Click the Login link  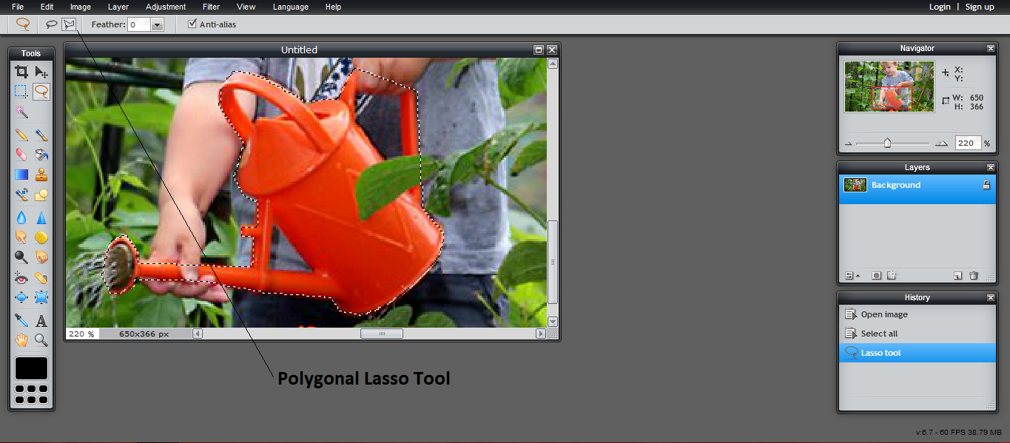pos(940,7)
